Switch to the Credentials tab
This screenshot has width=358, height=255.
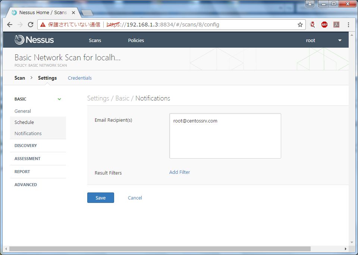[80, 78]
